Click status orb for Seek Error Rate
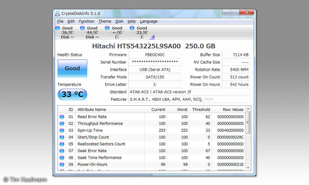The width and height of the screenshot is (309, 185). click(62, 151)
